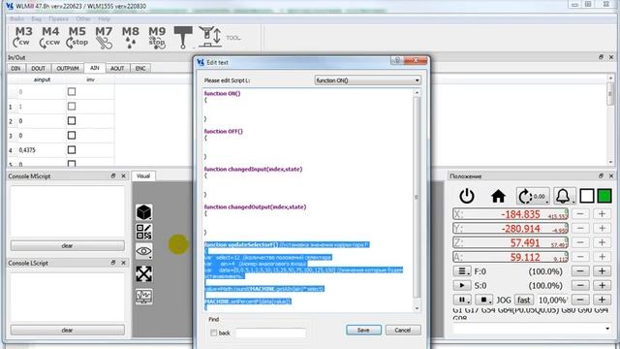The width and height of the screenshot is (620, 349).
Task: Click the fit-to-view arrows icon
Action: point(144,273)
